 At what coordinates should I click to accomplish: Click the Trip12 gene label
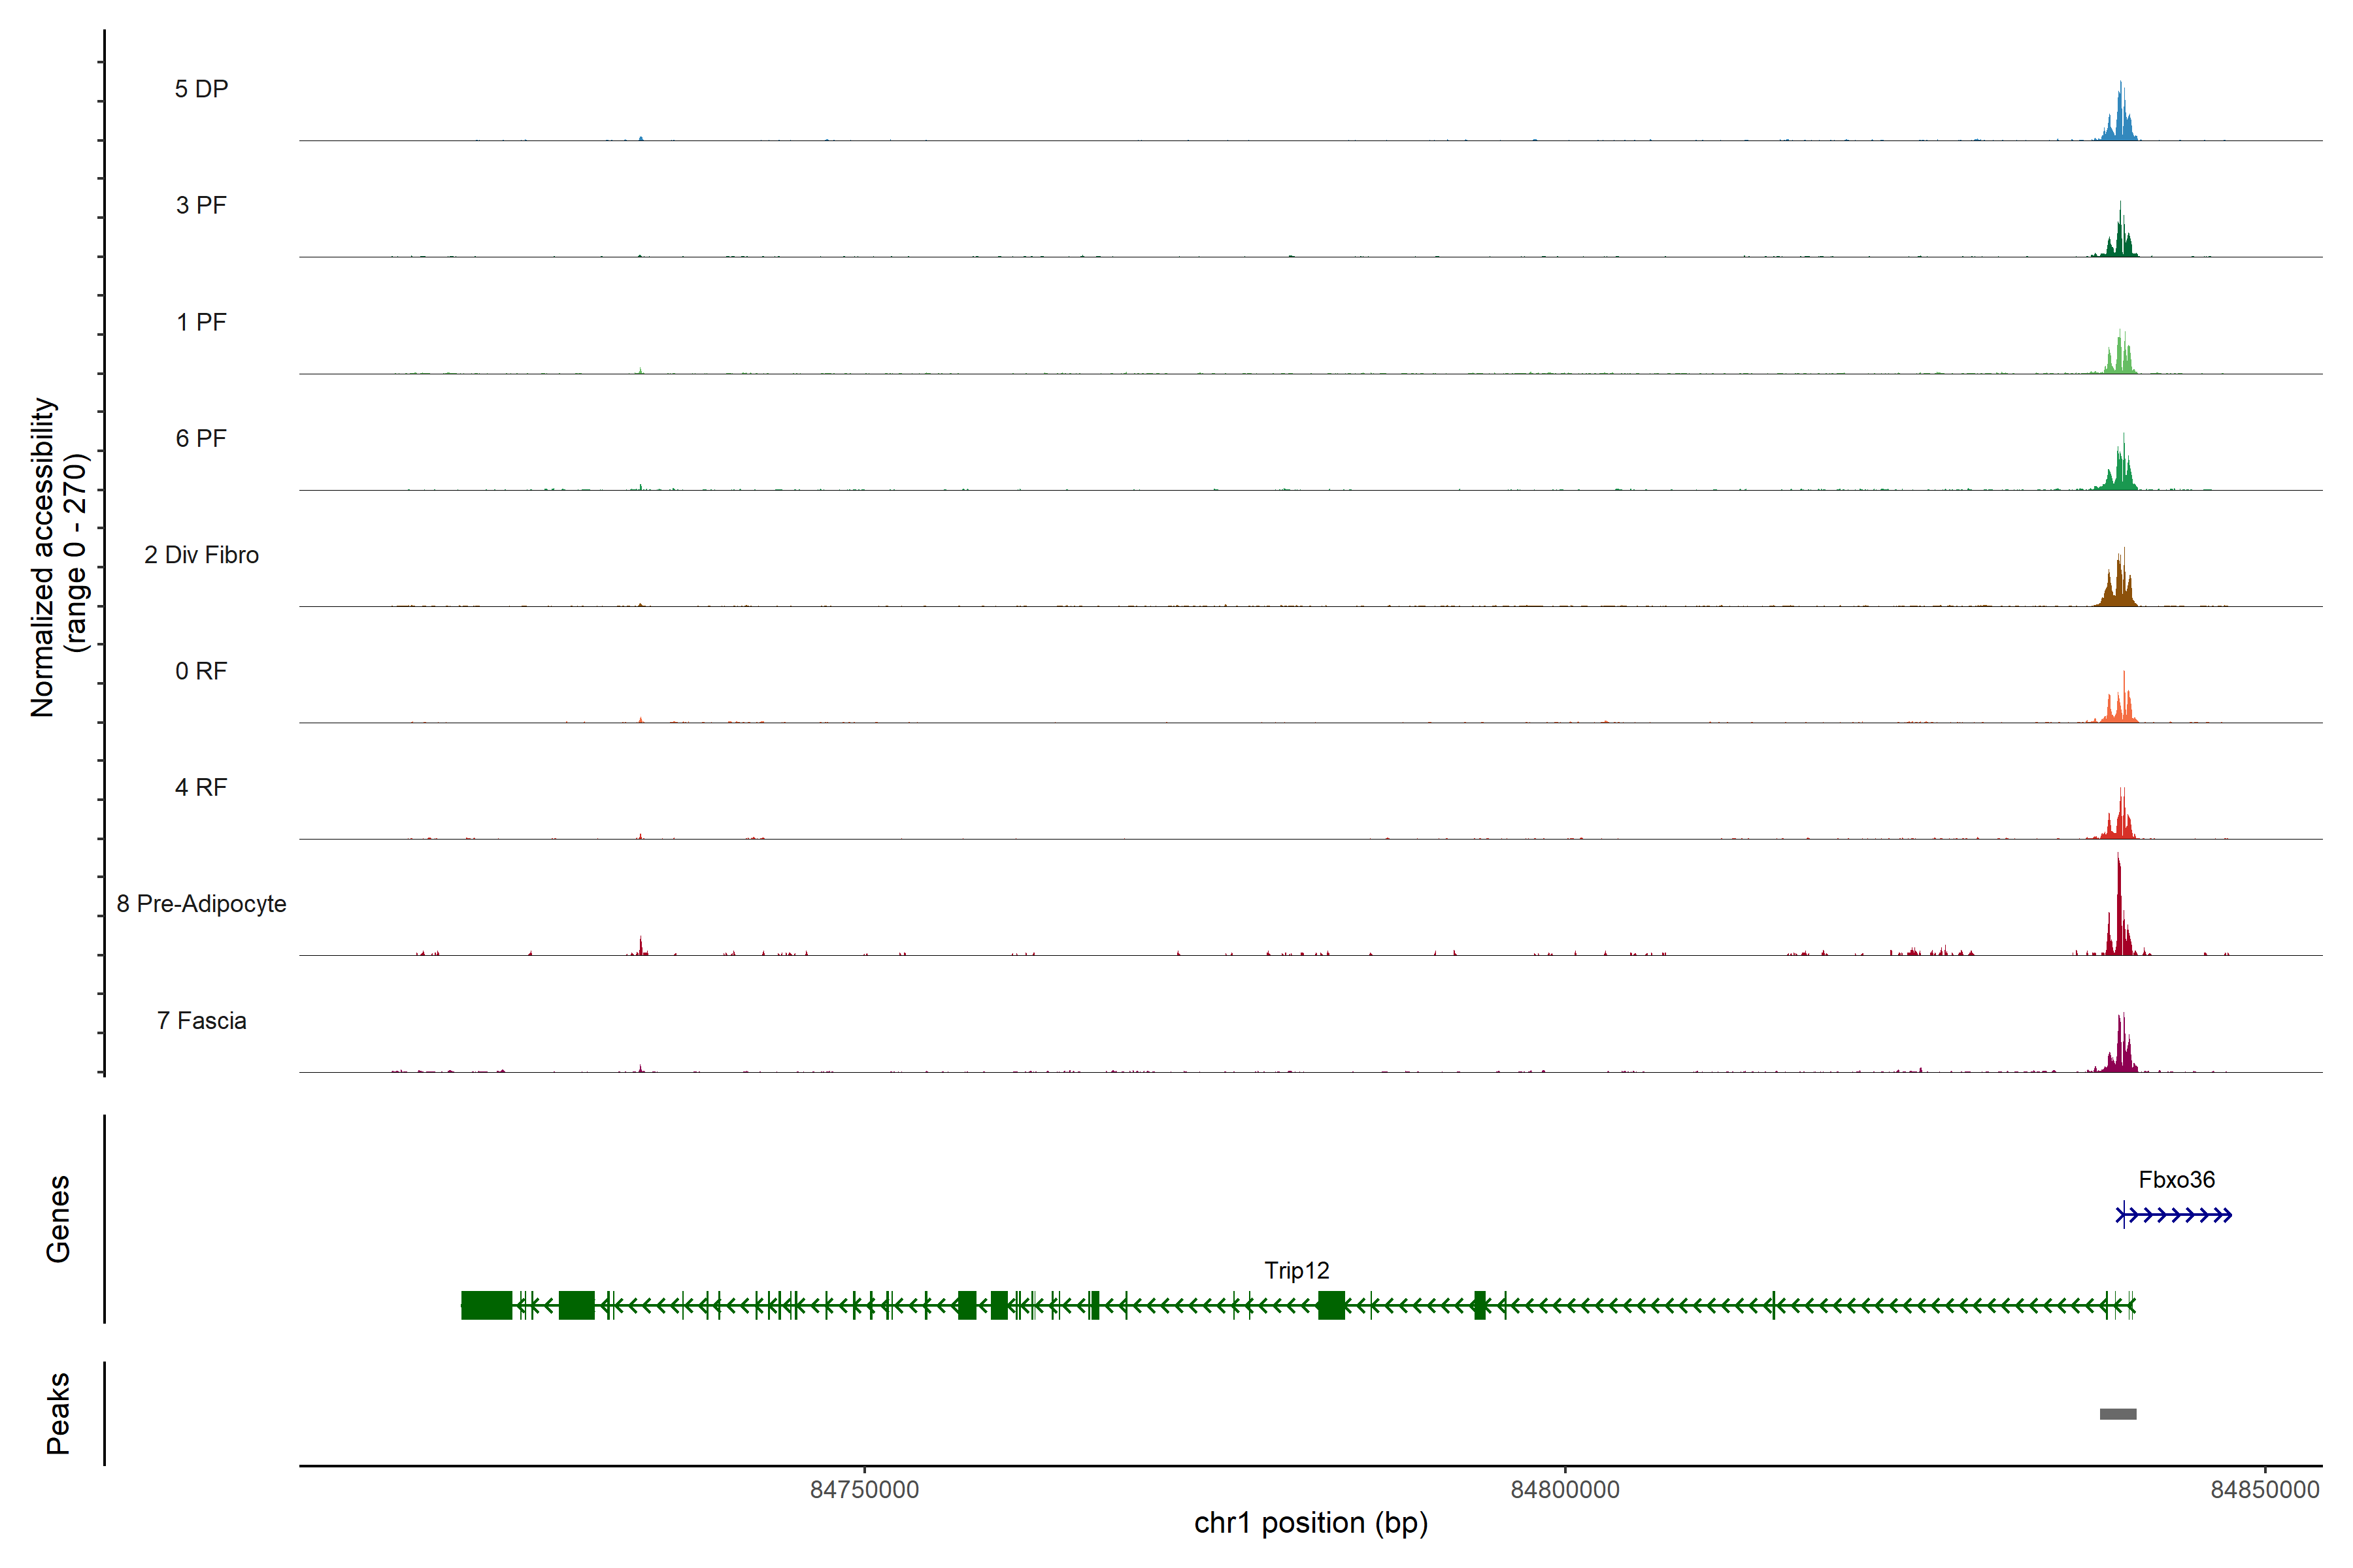(1297, 1270)
